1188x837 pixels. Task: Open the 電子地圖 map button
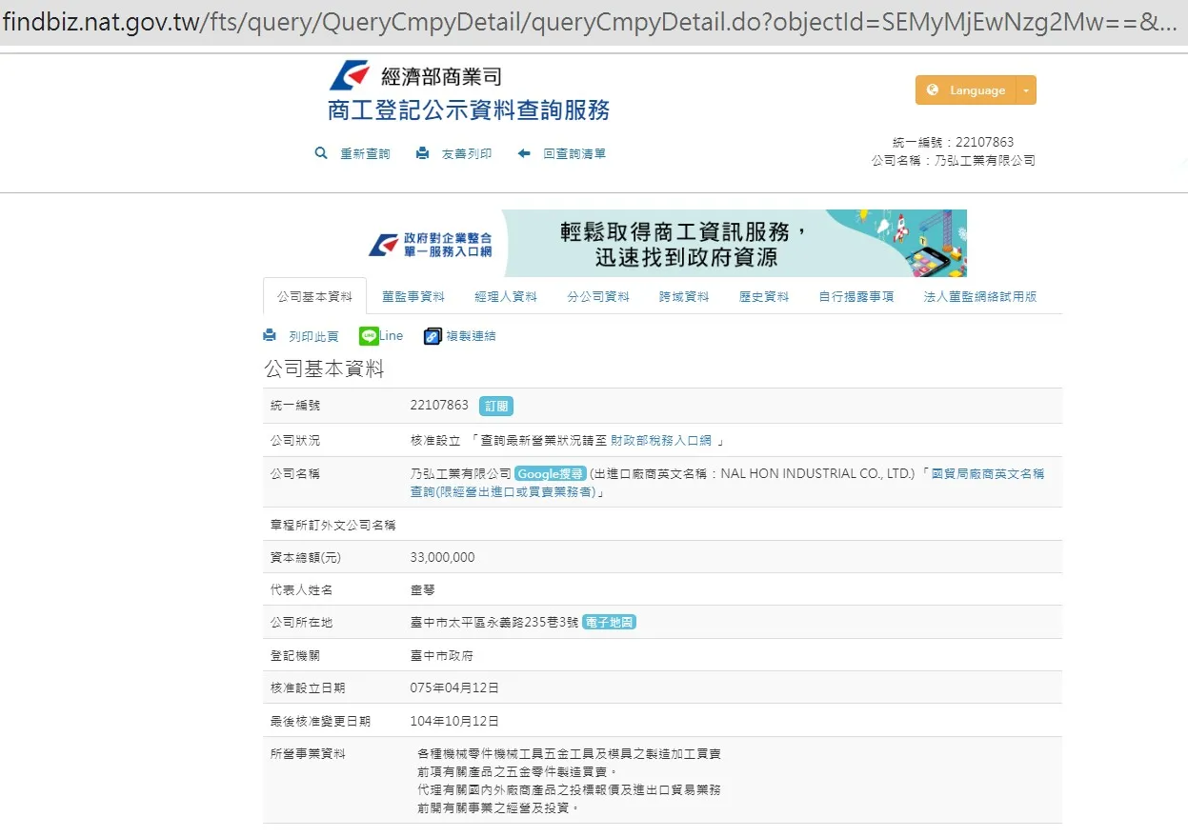point(610,622)
